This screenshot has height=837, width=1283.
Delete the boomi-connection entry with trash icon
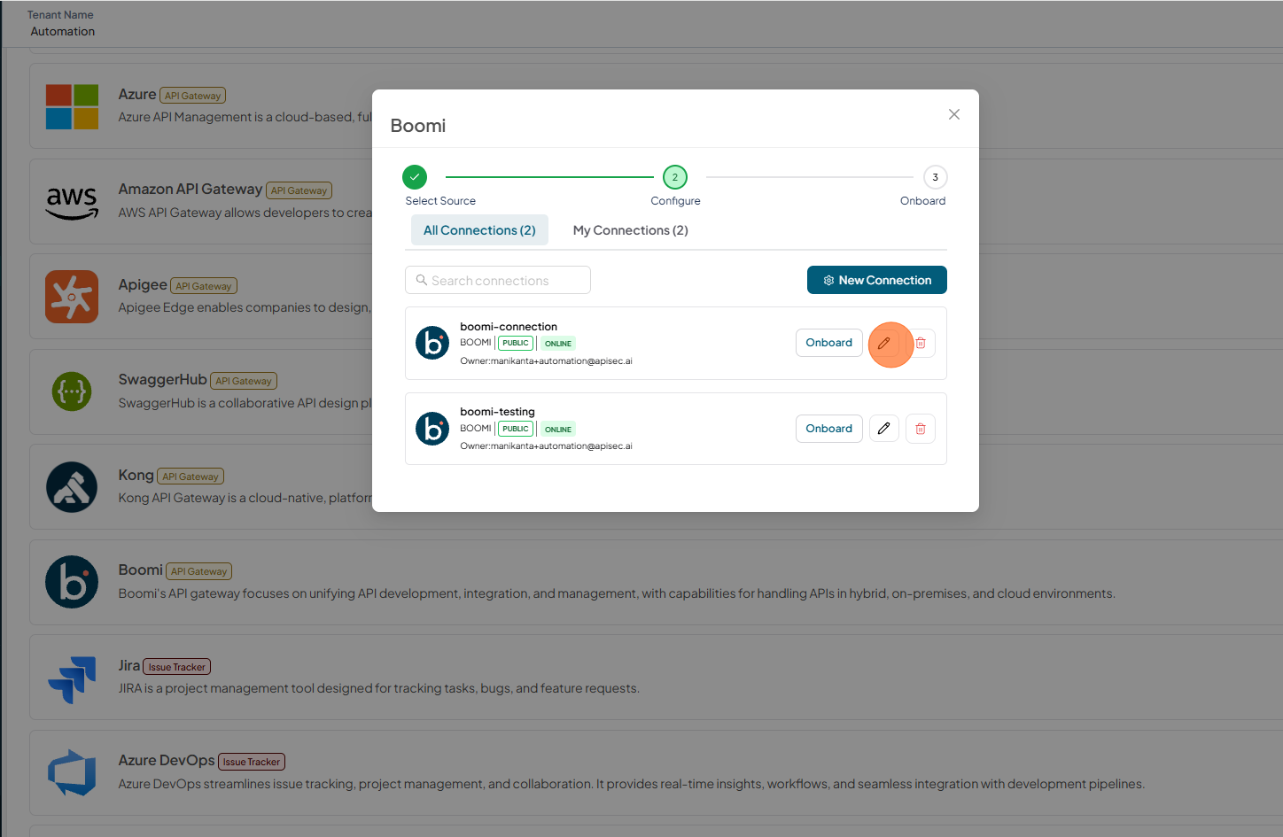coord(921,343)
